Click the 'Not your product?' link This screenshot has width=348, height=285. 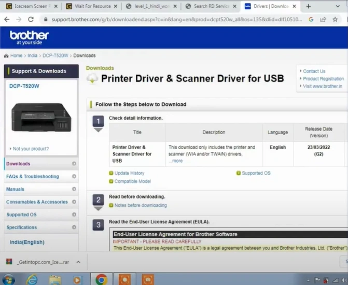[x=31, y=149]
